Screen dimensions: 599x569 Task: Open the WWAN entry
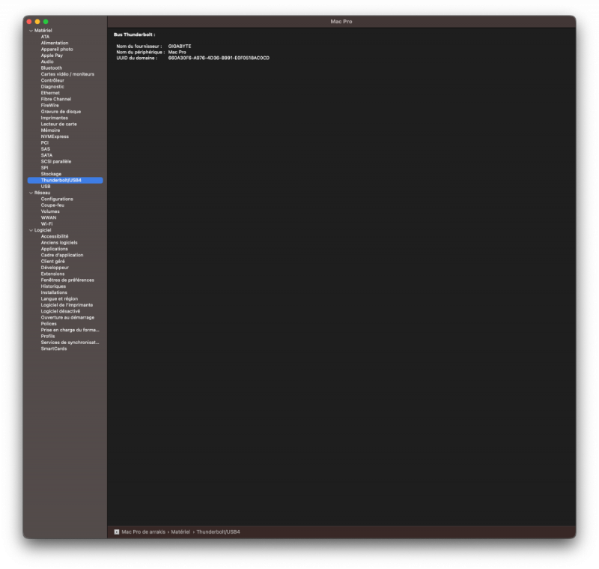[49, 218]
